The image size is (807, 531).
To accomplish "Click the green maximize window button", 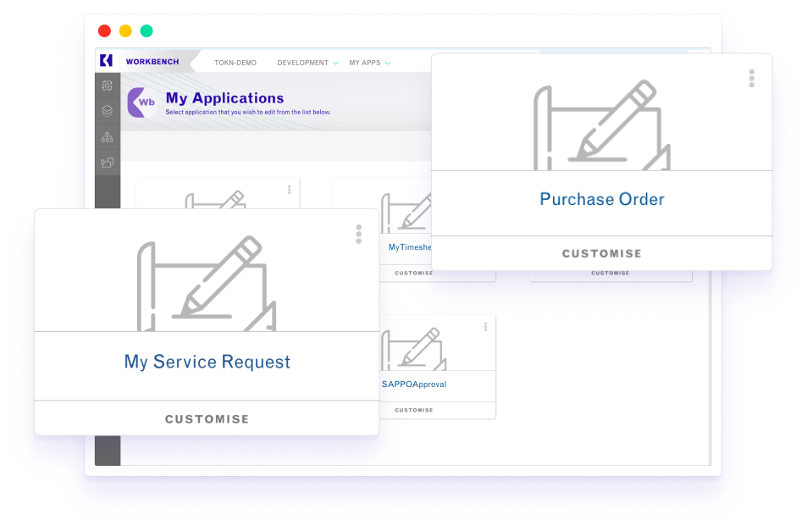I will click(x=146, y=30).
